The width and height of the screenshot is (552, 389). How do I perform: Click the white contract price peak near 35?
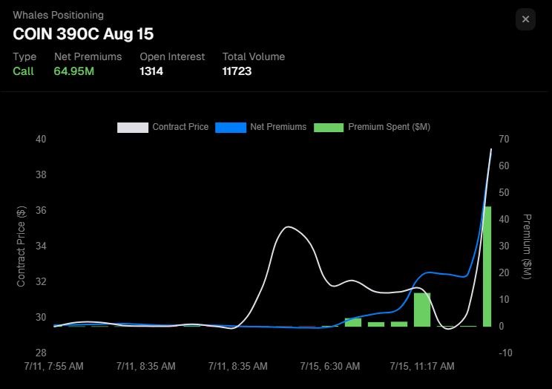(289, 227)
